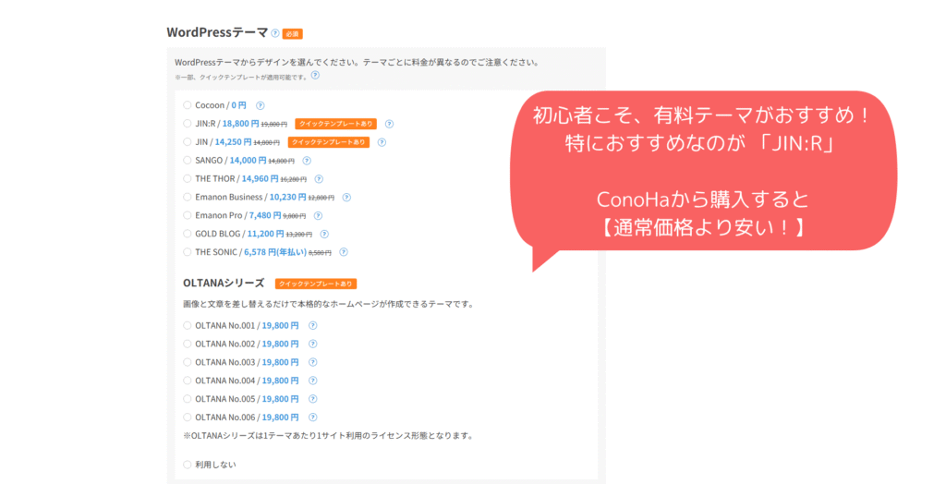Select OLTANA No.003 radio button
This screenshot has width=946, height=484.
(188, 362)
